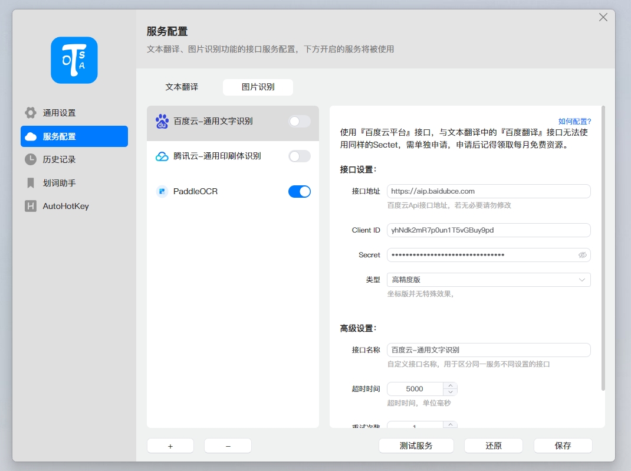The height and width of the screenshot is (471, 631).
Task: Open the 类型 dropdown showing 高精度版
Action: coord(488,280)
